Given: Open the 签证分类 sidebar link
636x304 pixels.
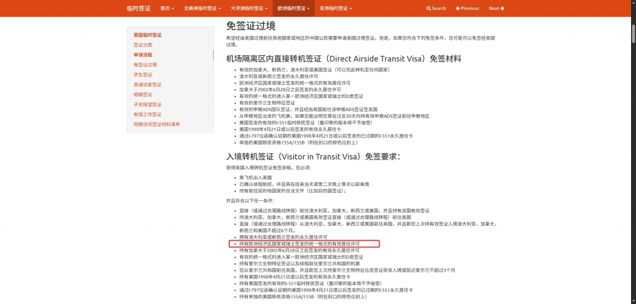Looking at the screenshot, I should coord(143,45).
